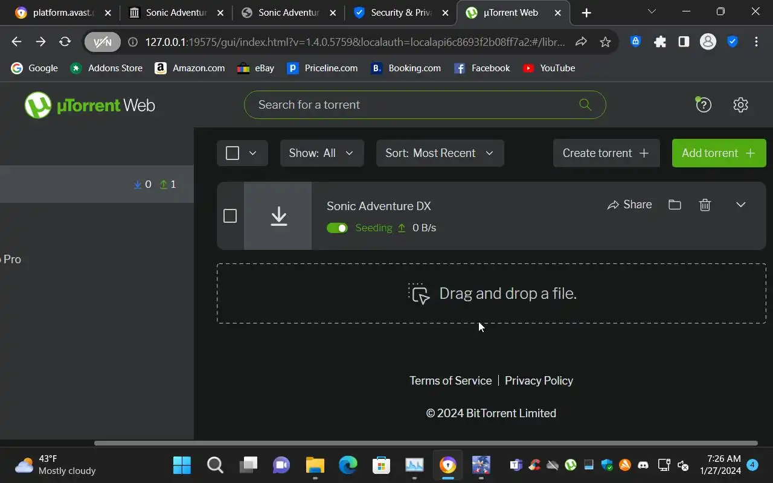Open the Show: All filter dropdown

click(322, 153)
